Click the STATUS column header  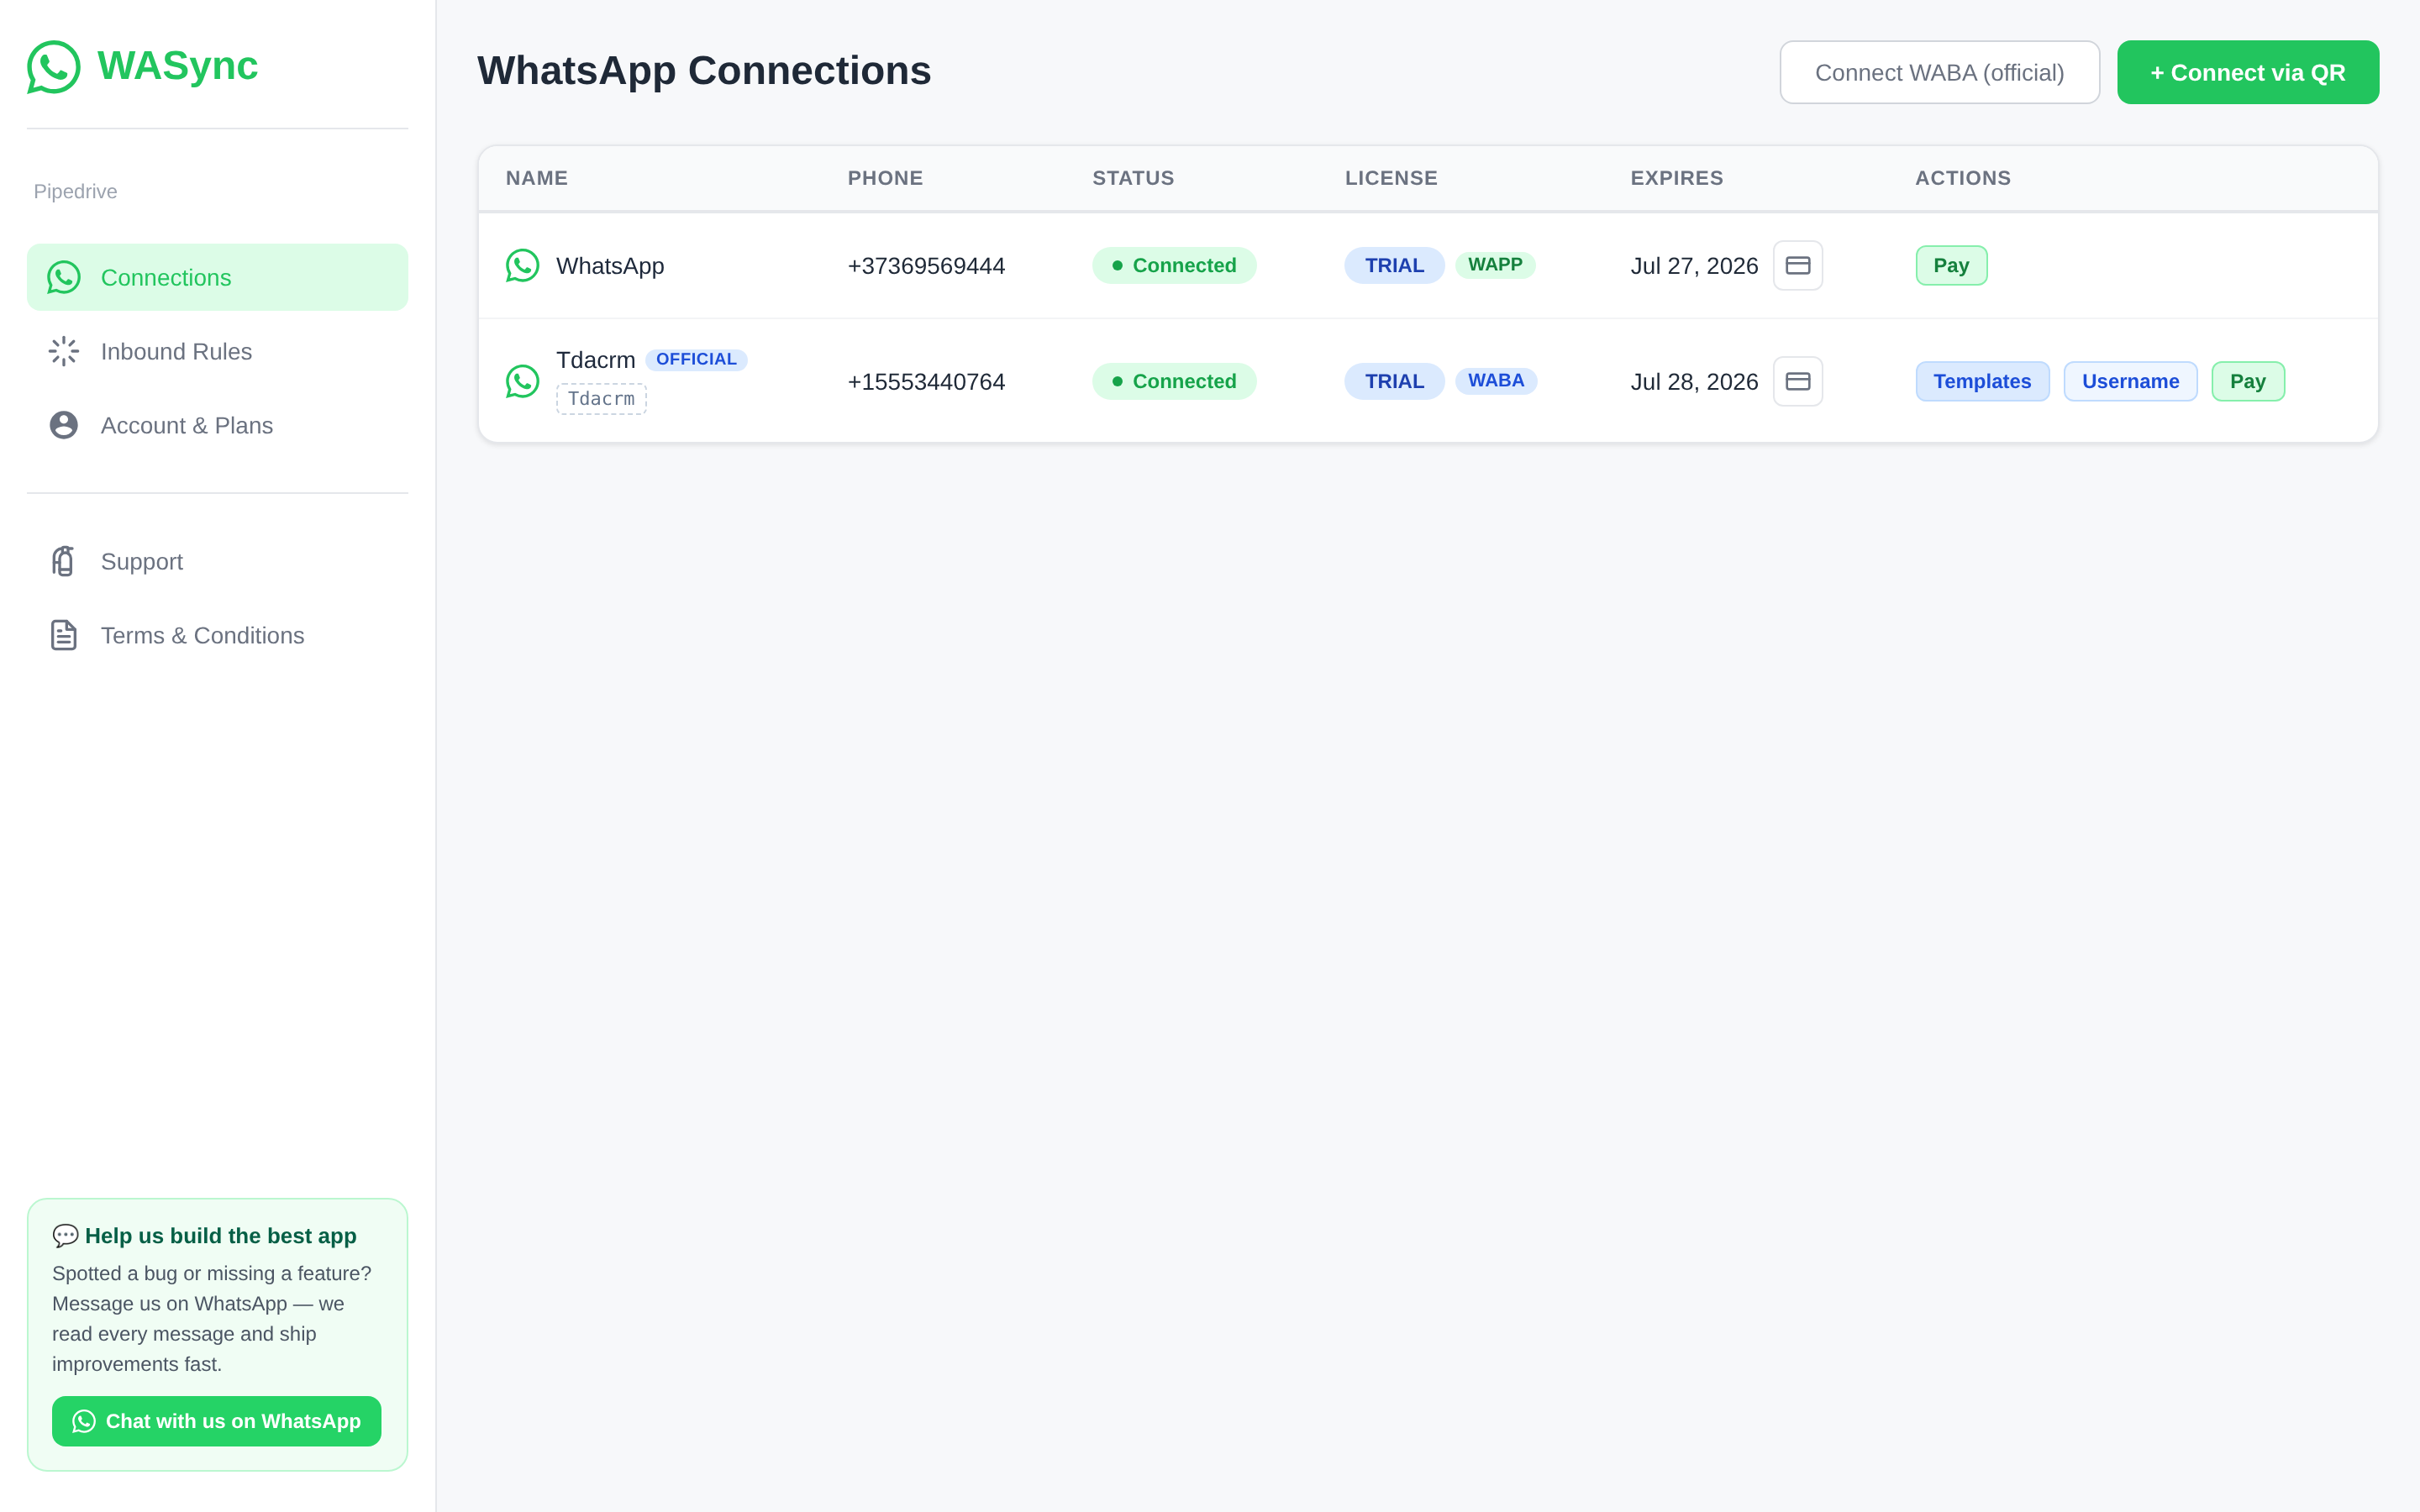click(x=1133, y=178)
